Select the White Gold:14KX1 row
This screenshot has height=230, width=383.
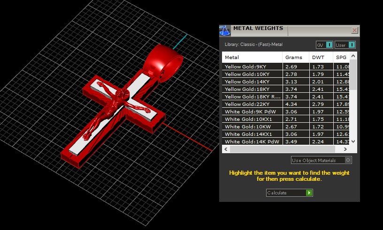click(x=286, y=134)
